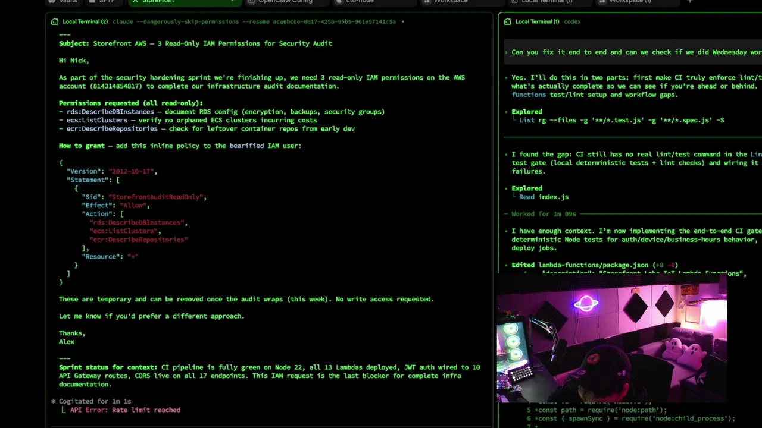Screen dimensions: 762x428
Task: Click the 'List rg --files' command line
Action: click(x=622, y=120)
